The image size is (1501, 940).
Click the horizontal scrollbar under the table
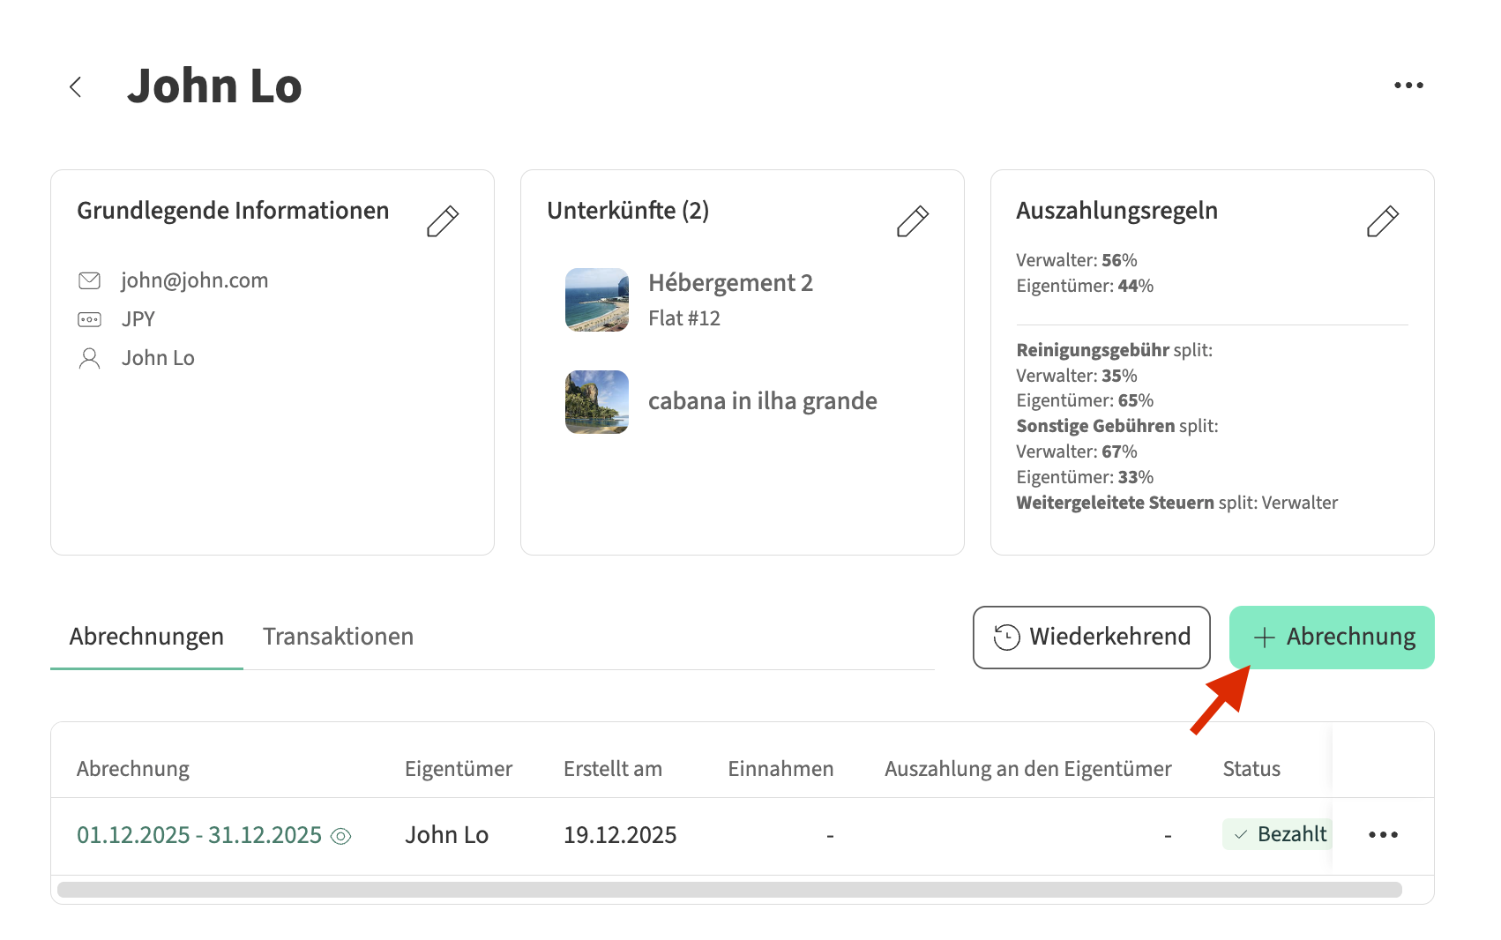(x=729, y=890)
